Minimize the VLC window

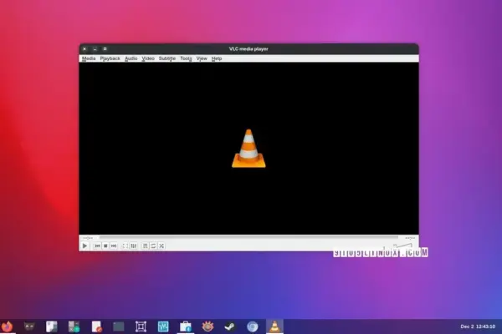click(95, 49)
